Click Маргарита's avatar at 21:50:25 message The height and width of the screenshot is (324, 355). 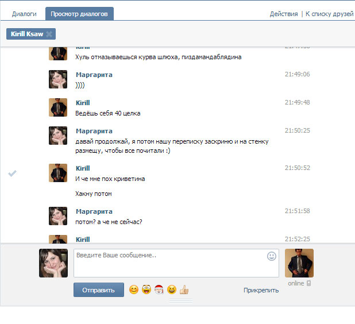tap(58, 136)
